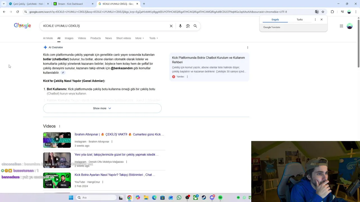The width and height of the screenshot is (360, 202).
Task: Switch to Videos results tab
Action: (82, 38)
